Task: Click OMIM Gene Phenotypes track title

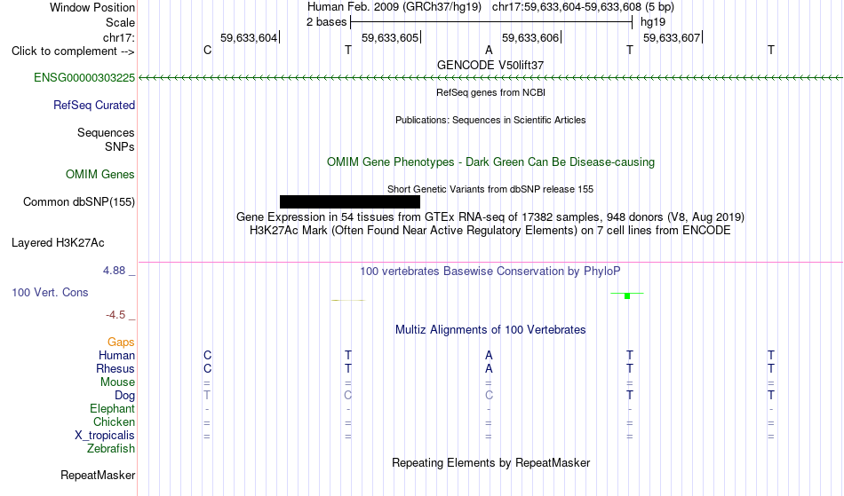Action: pos(491,161)
